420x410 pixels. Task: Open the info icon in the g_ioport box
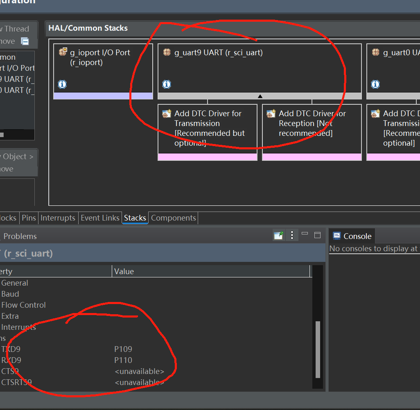tap(62, 84)
